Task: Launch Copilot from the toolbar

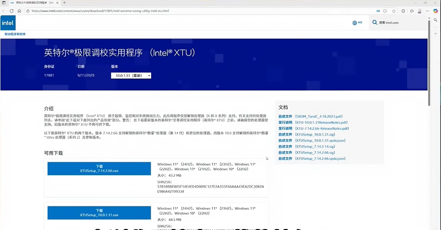Action: (435, 11)
